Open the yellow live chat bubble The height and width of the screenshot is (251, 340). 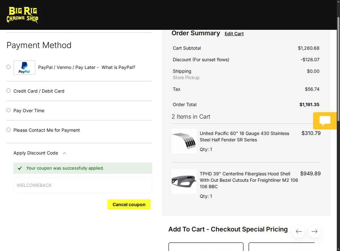point(325,121)
